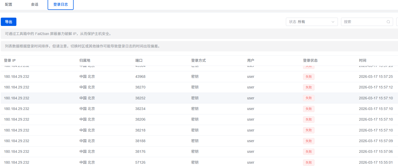Open the 会话 tab
This screenshot has width=398, height=166.
pyautogui.click(x=35, y=4)
